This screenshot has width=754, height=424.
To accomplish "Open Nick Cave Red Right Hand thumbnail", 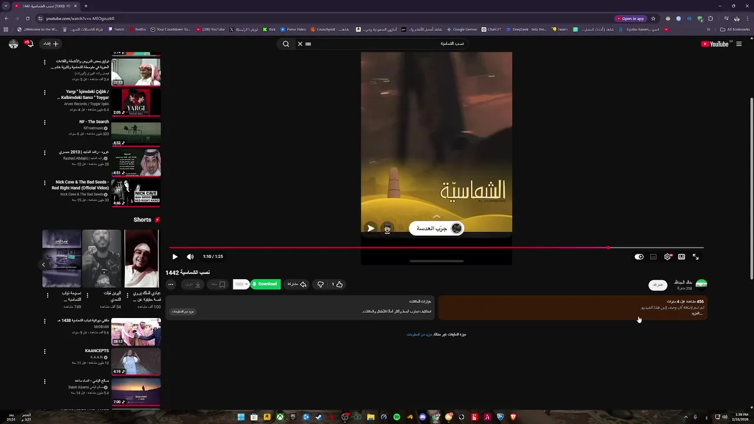I will (x=135, y=193).
